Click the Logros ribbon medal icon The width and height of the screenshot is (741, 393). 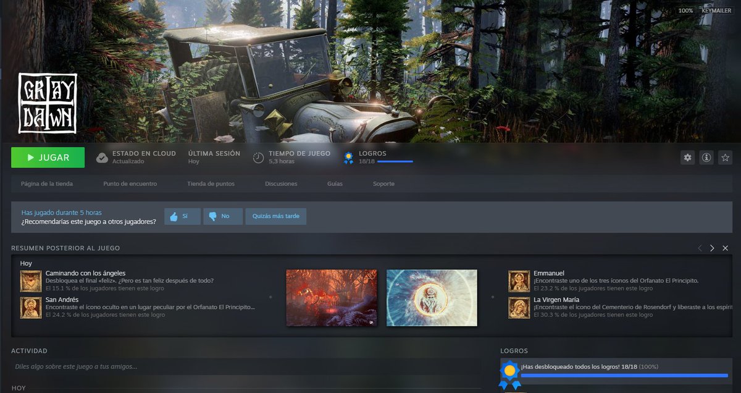tap(349, 158)
